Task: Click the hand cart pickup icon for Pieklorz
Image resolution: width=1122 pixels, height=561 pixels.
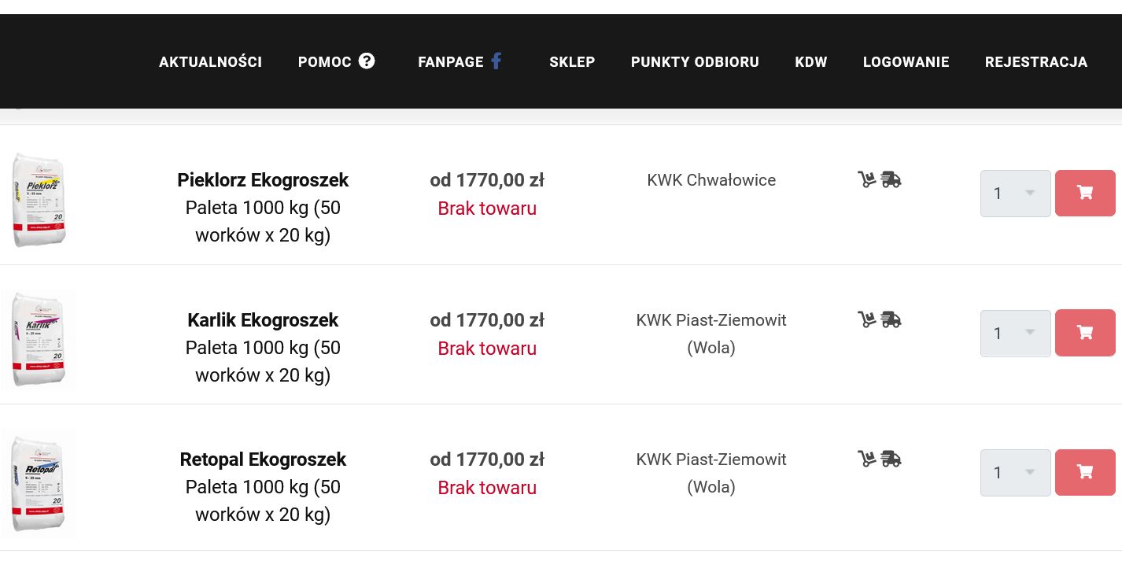Action: (x=866, y=179)
